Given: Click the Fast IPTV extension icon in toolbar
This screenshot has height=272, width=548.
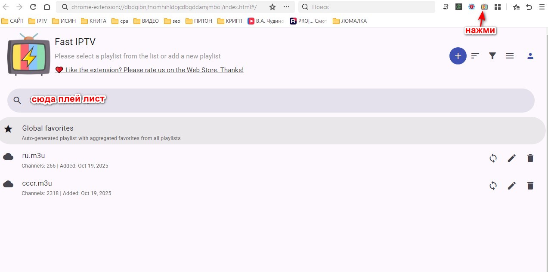Looking at the screenshot, I should 484,7.
